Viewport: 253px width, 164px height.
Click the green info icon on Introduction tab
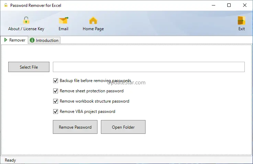32,40
